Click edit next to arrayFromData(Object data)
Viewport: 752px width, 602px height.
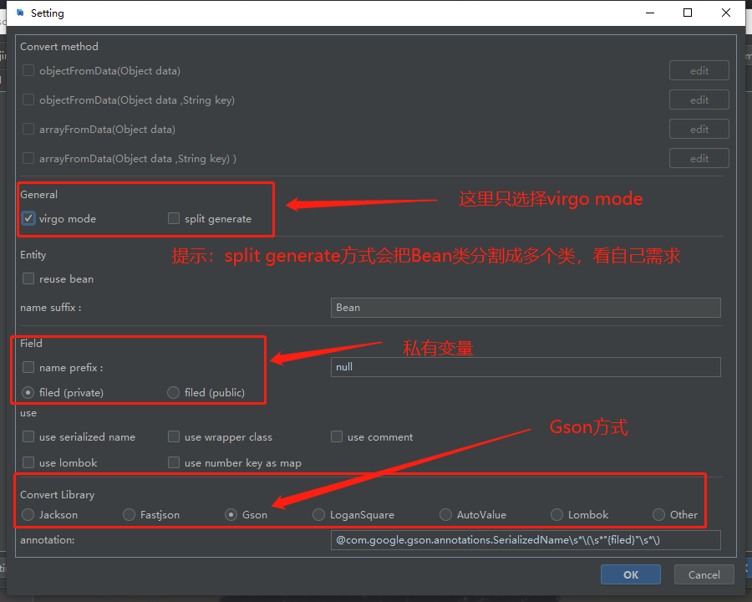(699, 129)
